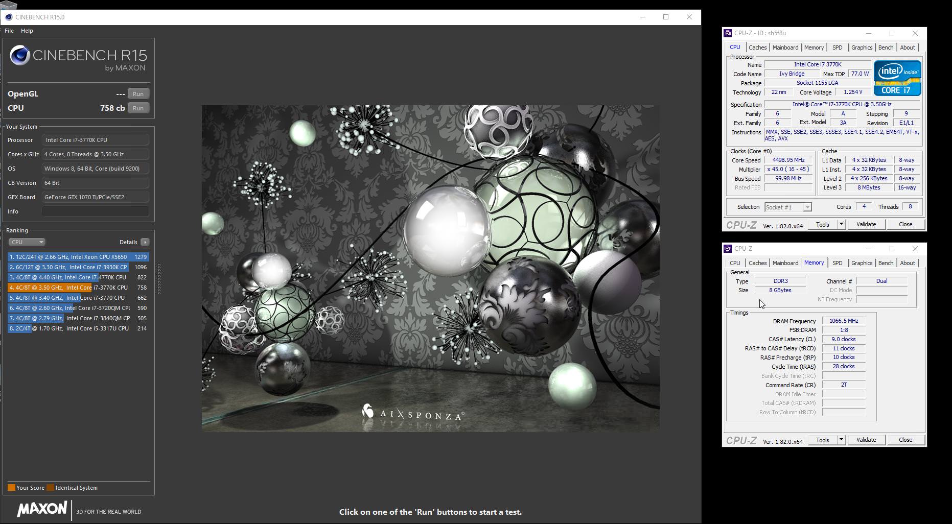Expand Tools dropdown arrow in upper CPU-Z window
Image resolution: width=952 pixels, height=524 pixels.
(x=841, y=224)
